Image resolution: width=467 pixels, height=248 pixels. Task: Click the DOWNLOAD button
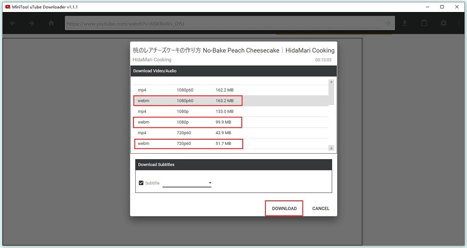tap(284, 209)
